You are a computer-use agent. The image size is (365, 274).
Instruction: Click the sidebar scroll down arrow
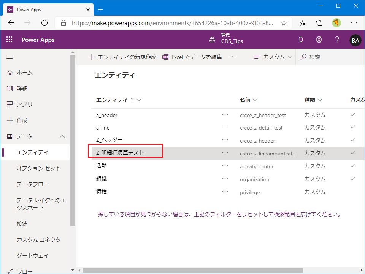click(73, 270)
